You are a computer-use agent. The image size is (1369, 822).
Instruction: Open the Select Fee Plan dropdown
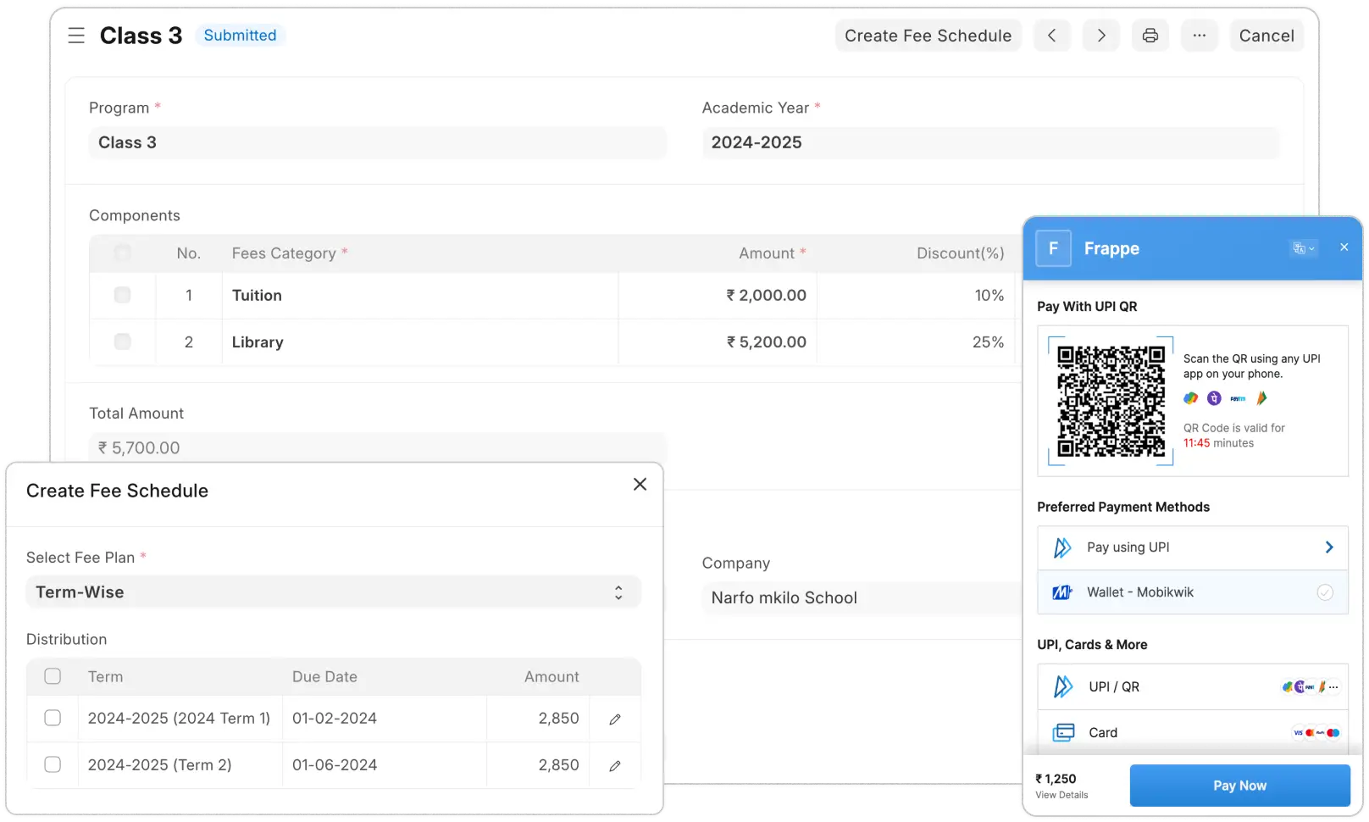[333, 592]
